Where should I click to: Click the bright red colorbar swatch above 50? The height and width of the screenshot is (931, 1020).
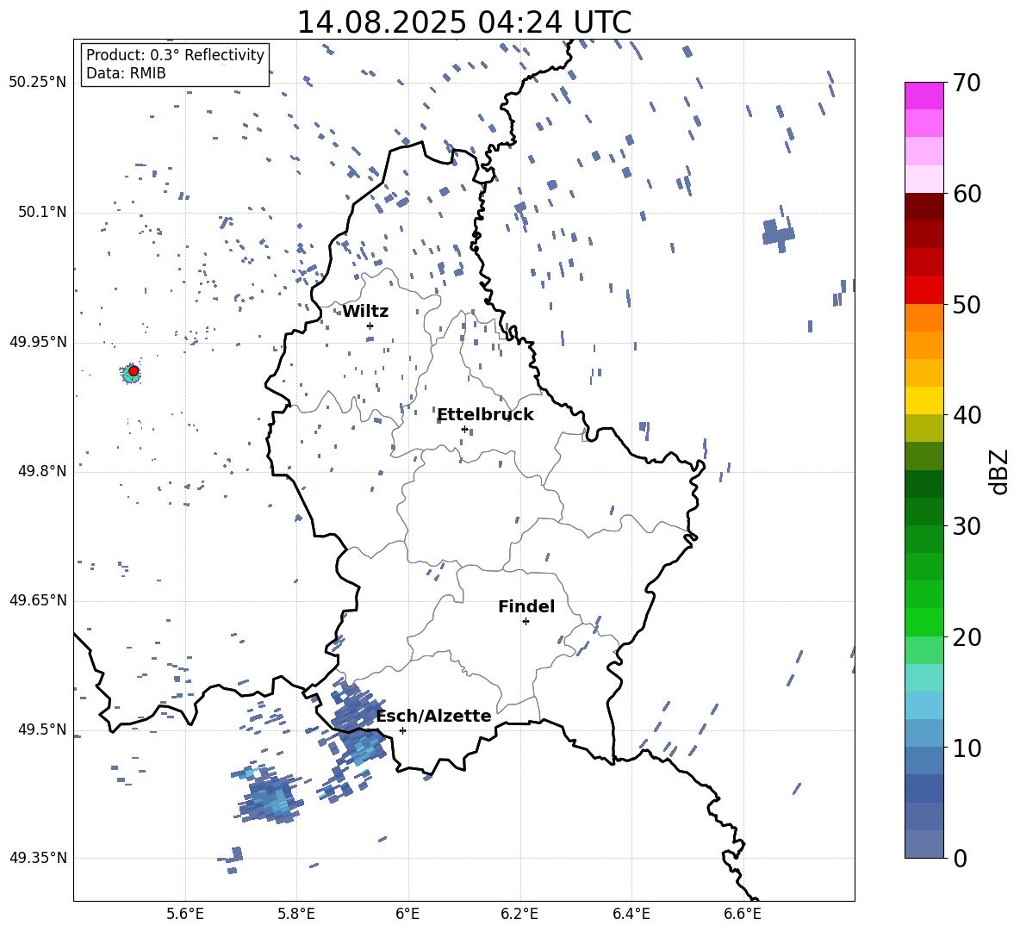pyautogui.click(x=924, y=290)
